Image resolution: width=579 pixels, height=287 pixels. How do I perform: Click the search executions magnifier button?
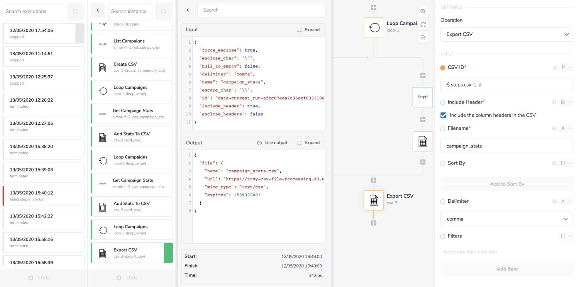(76, 12)
